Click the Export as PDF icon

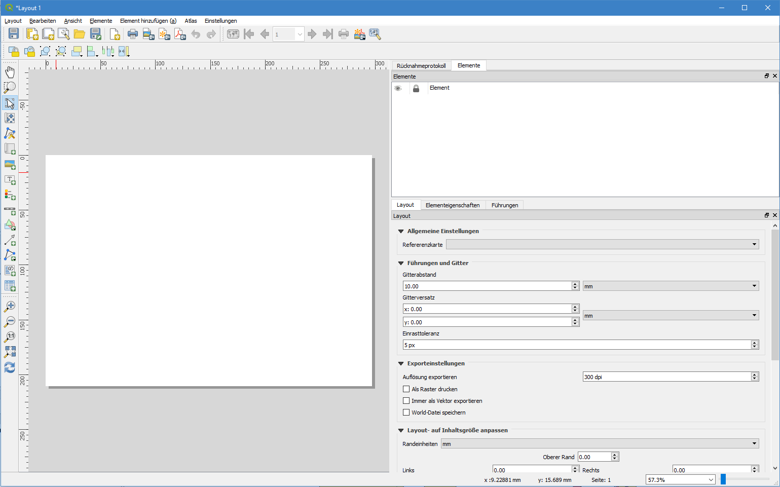pyautogui.click(x=180, y=34)
